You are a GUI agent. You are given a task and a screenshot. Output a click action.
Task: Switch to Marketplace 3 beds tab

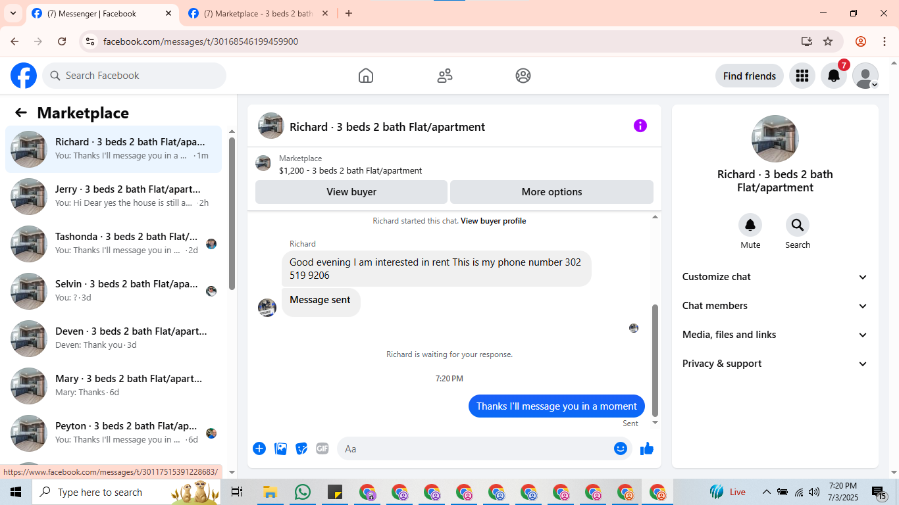tap(258, 13)
